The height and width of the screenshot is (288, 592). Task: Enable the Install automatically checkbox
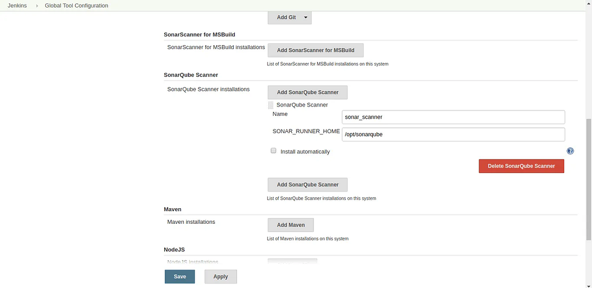point(273,151)
